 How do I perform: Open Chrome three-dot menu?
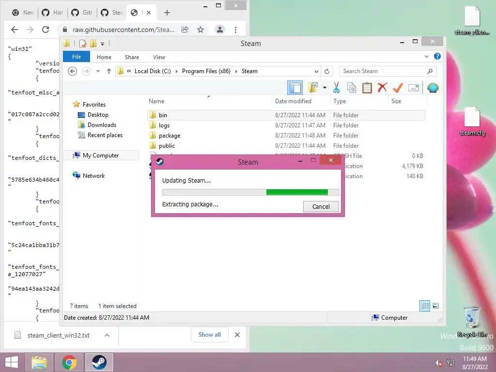tap(235, 30)
